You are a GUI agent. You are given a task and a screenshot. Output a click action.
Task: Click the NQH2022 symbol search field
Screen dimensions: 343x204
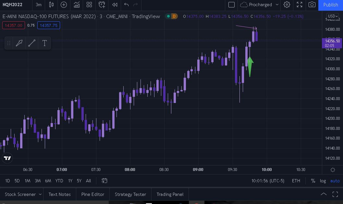[13, 5]
